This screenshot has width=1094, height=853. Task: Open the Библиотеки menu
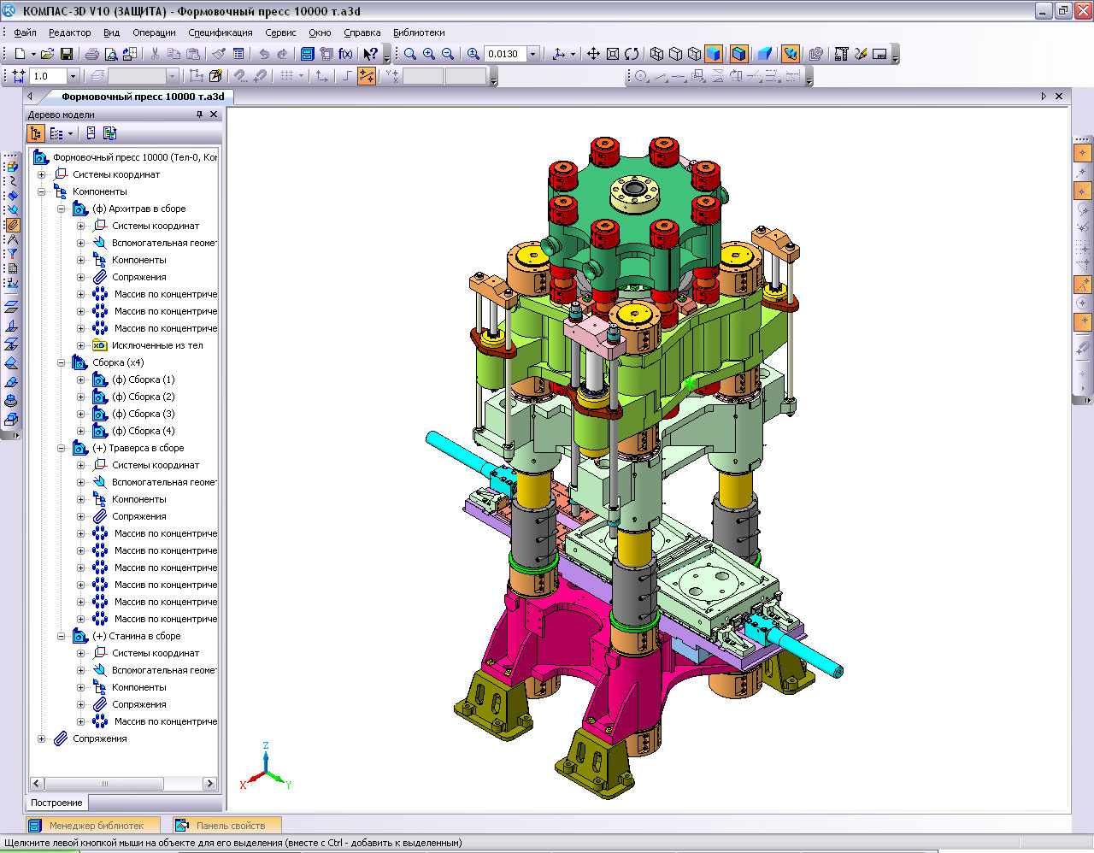click(x=419, y=32)
